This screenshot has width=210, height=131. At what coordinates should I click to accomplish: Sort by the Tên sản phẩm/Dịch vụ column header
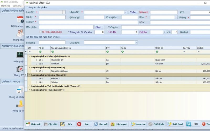[x=78, y=48]
